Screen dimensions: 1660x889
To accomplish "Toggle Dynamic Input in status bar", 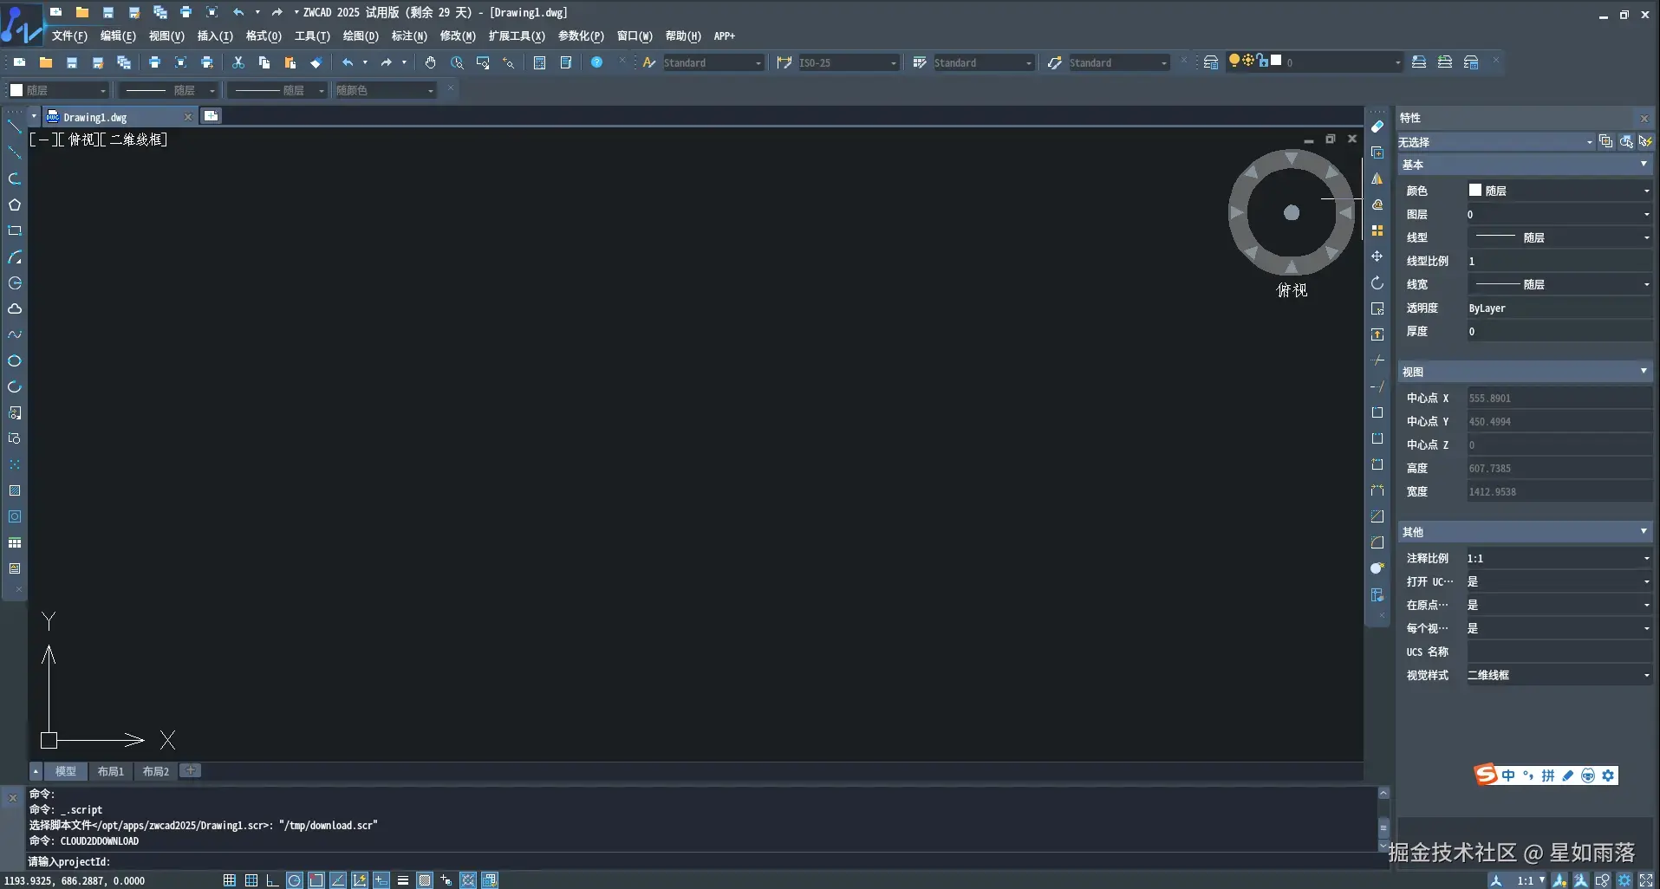I will pyautogui.click(x=381, y=880).
